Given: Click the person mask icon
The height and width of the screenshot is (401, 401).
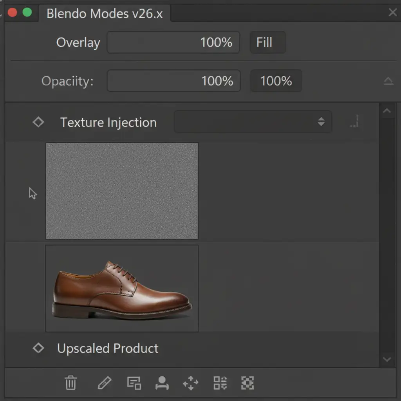Looking at the screenshot, I should (162, 383).
